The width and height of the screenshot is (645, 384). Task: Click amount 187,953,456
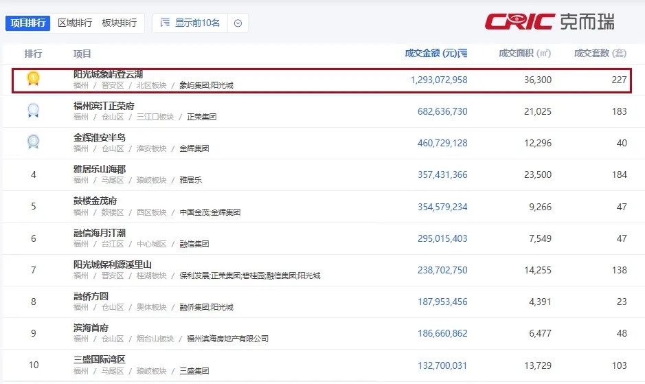tap(442, 302)
